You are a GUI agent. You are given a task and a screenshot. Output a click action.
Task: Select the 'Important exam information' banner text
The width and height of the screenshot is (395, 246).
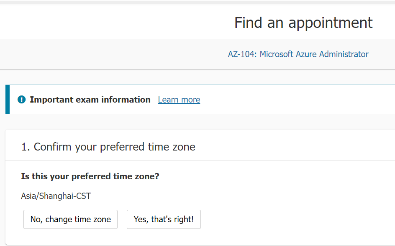(90, 100)
